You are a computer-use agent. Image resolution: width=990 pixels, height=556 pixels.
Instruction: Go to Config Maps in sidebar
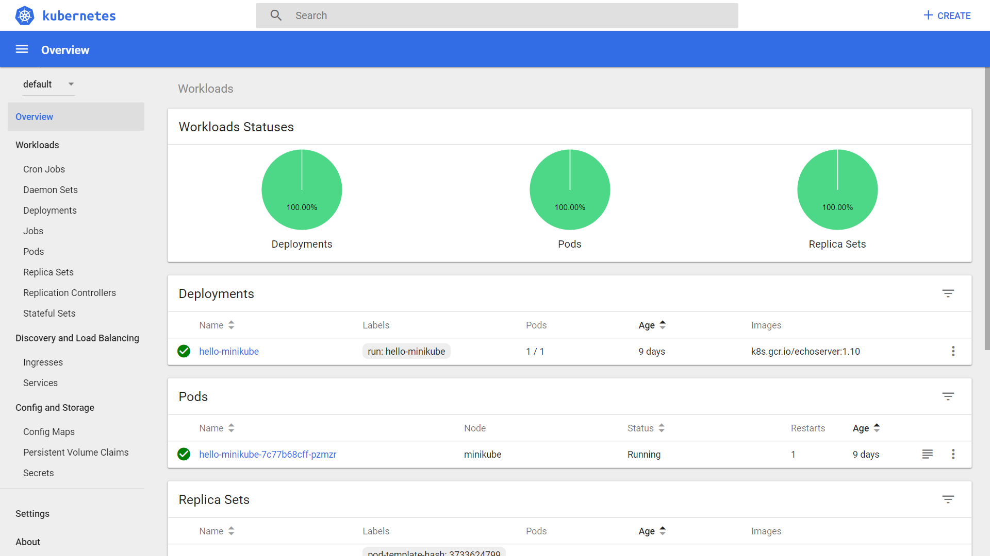[48, 432]
